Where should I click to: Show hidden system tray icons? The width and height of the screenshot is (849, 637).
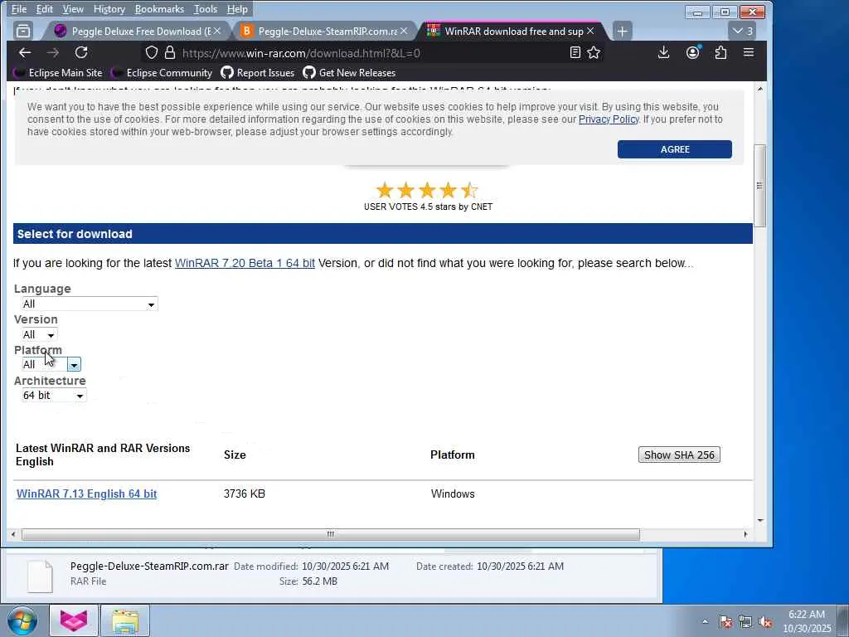(705, 622)
